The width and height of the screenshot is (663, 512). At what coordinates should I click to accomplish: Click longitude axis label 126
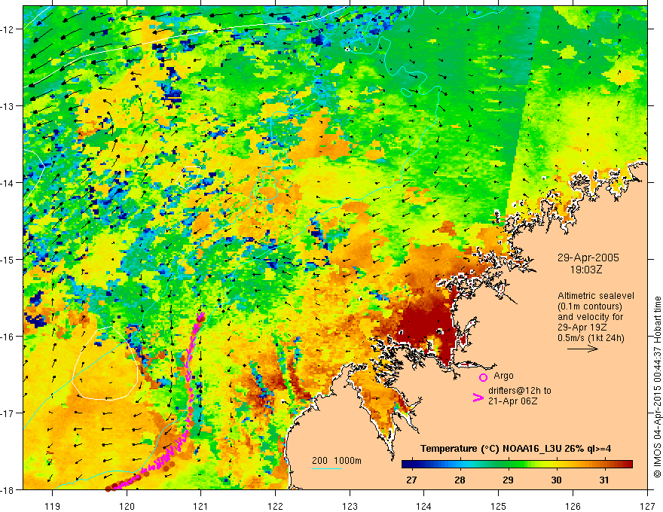coord(573,506)
